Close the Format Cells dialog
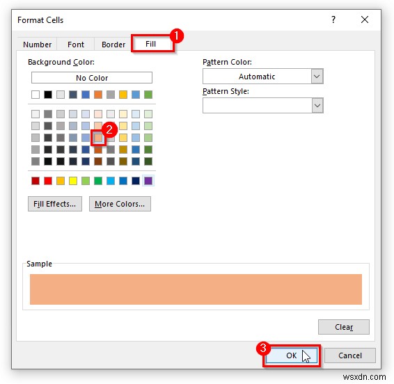 [x=365, y=19]
